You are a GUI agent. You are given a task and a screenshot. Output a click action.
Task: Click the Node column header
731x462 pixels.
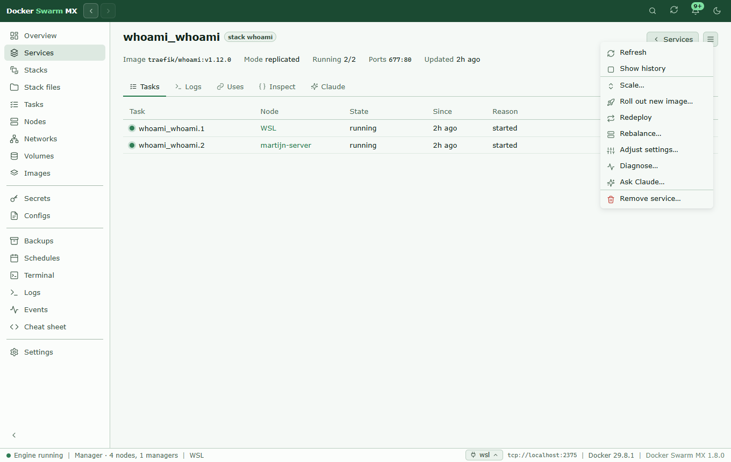point(269,111)
